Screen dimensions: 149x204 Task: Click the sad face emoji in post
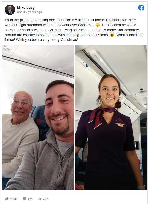(x=98, y=25)
